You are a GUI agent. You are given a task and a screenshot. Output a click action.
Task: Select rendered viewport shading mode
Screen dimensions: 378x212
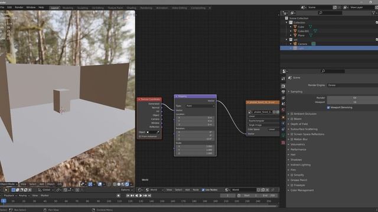(127, 184)
